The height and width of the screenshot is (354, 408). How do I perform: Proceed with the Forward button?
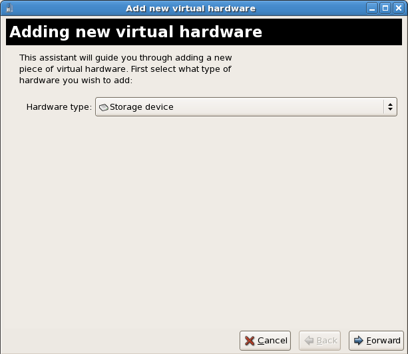coord(376,341)
